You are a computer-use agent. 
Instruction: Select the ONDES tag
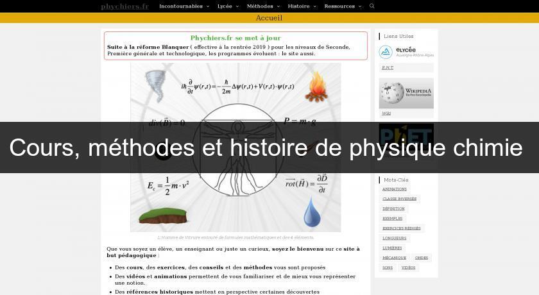422,258
